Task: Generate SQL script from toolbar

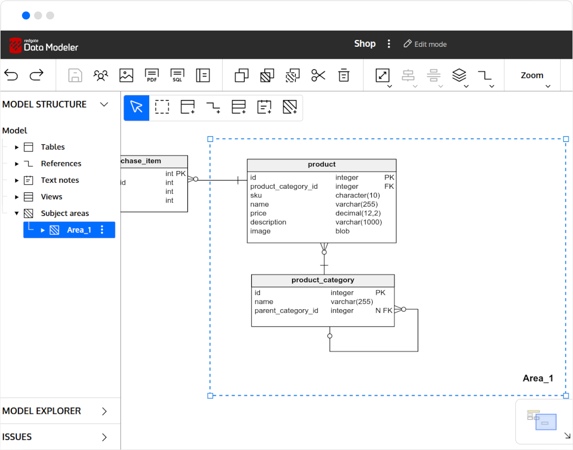Action: (x=177, y=76)
